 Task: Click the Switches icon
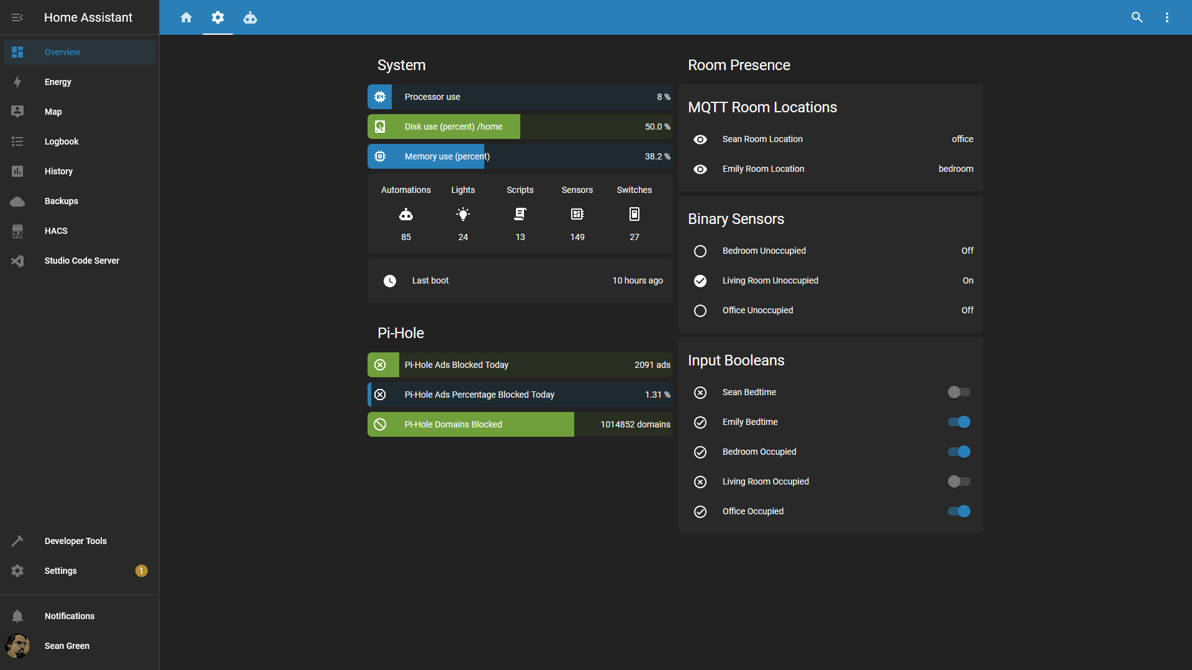(634, 215)
